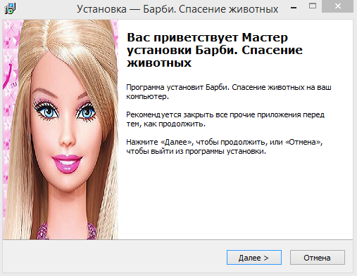Click text 'Программа установит Барби. Спасение животных'
Viewport: 357px width, 276px height.
coord(215,87)
